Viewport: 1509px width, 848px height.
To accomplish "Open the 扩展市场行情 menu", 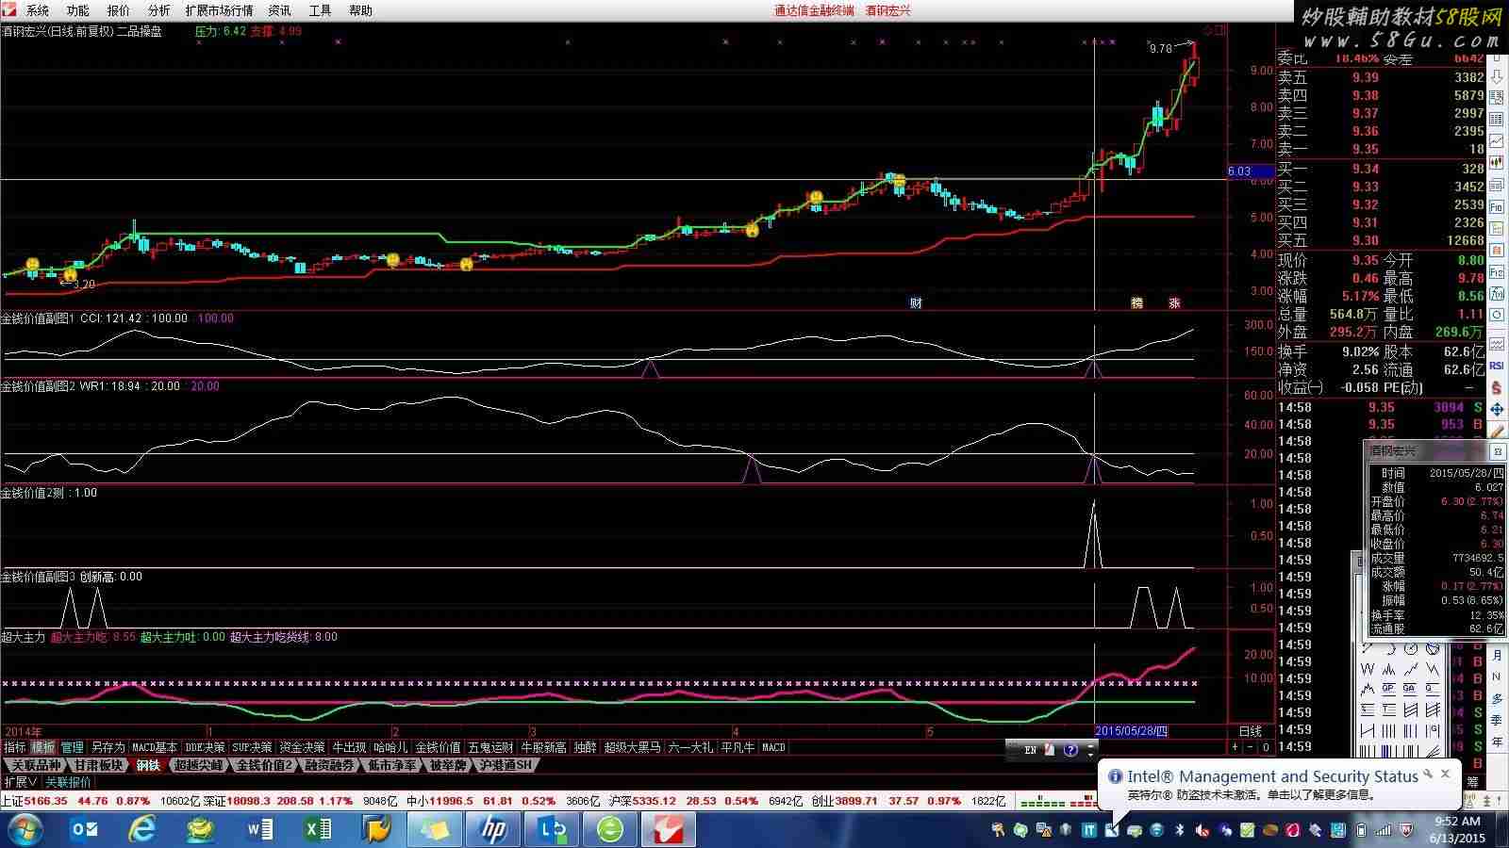I will tap(220, 10).
